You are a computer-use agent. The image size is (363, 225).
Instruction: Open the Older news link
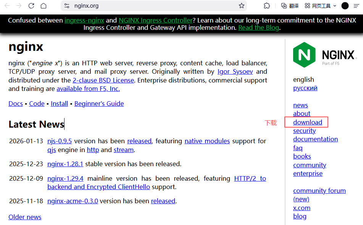25,217
